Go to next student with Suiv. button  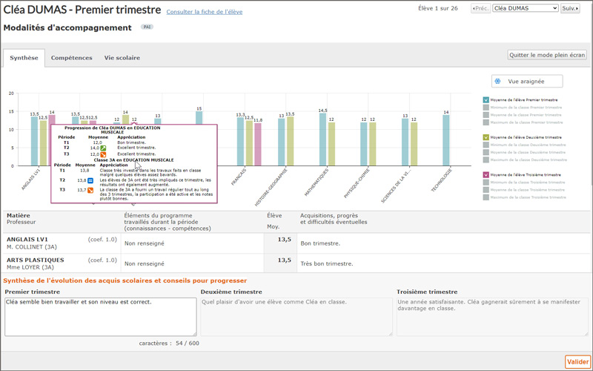click(x=570, y=8)
